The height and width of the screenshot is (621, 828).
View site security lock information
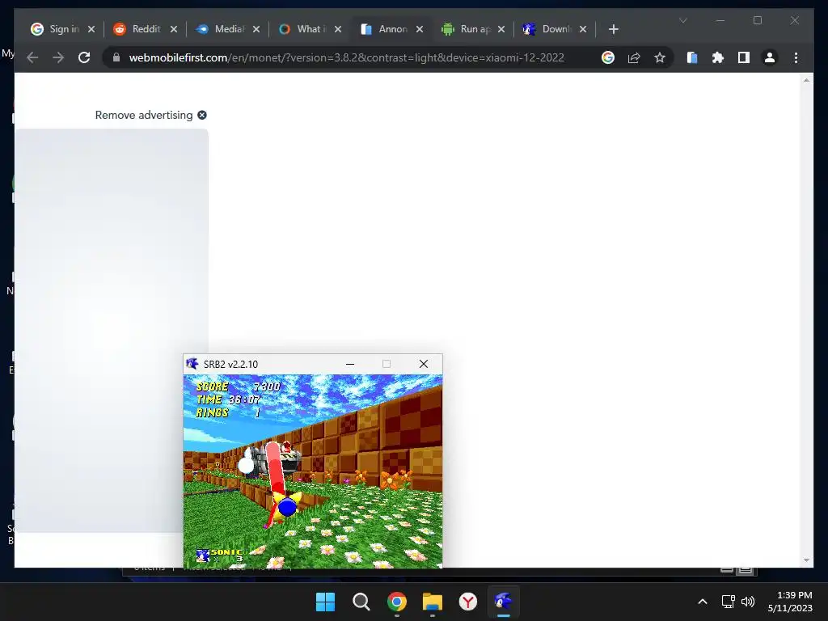pos(116,57)
